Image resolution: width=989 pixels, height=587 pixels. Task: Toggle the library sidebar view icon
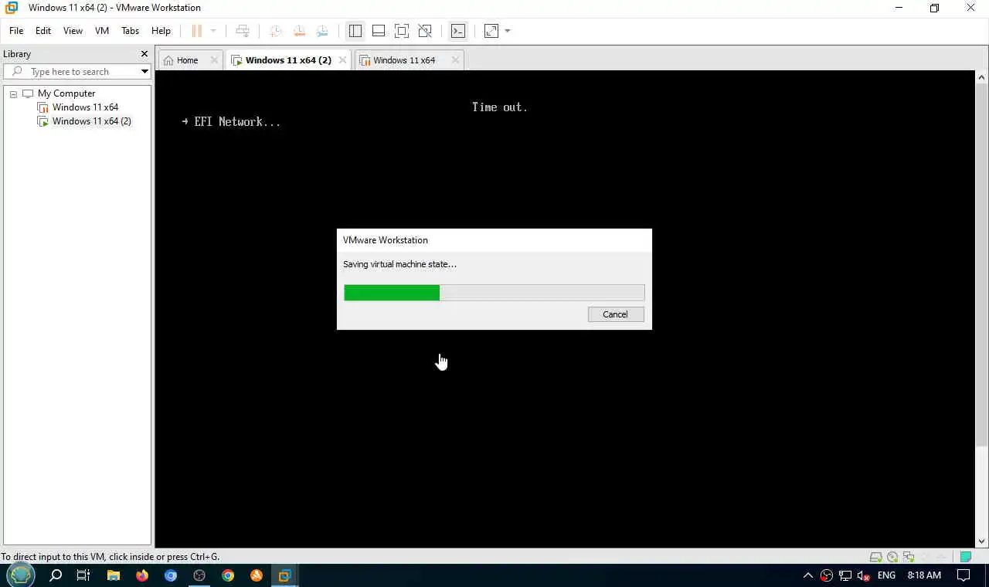[x=355, y=31]
